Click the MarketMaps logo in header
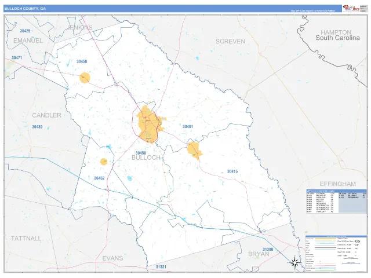The image size is (371, 278). coord(351,8)
